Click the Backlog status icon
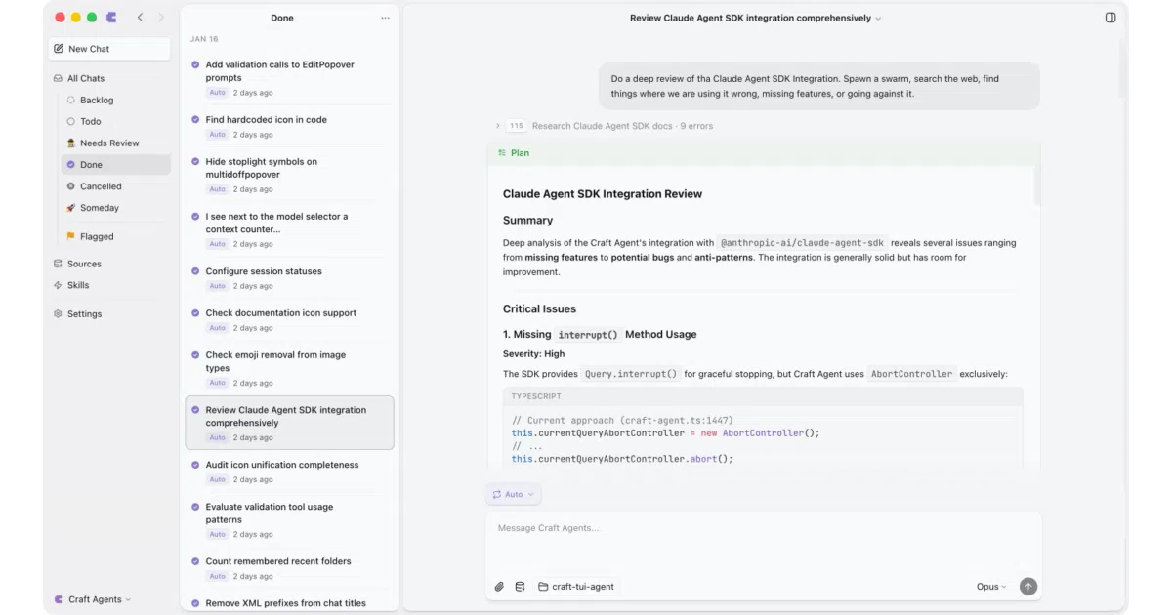 [x=70, y=100]
